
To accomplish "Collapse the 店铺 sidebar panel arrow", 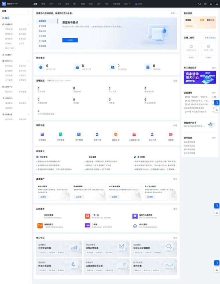I will (29, 11).
